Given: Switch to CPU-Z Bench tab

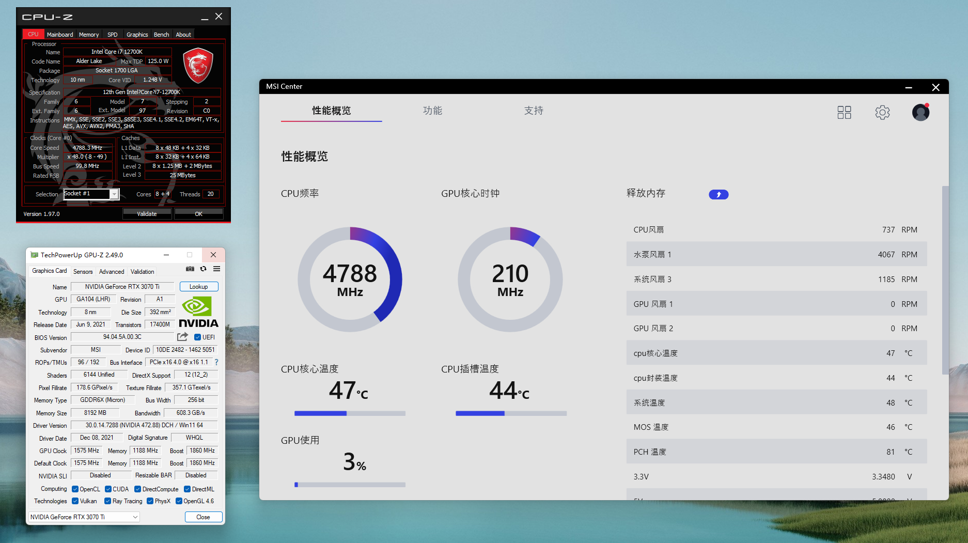Looking at the screenshot, I should pos(162,35).
